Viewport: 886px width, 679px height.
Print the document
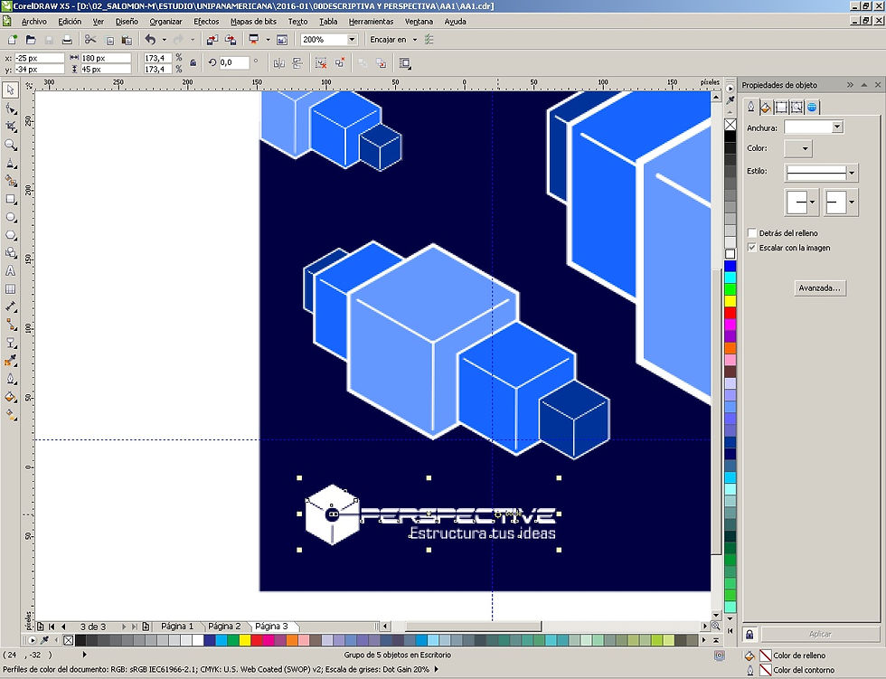point(67,40)
